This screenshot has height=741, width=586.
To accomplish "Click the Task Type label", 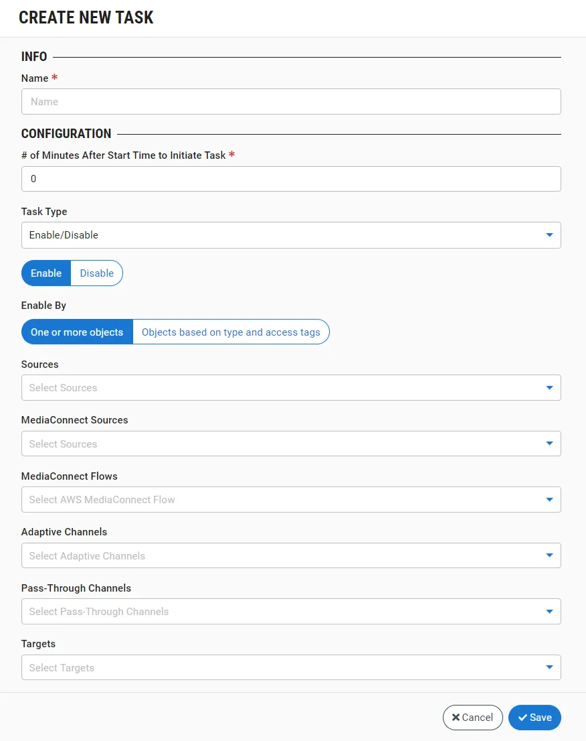I will pos(44,212).
